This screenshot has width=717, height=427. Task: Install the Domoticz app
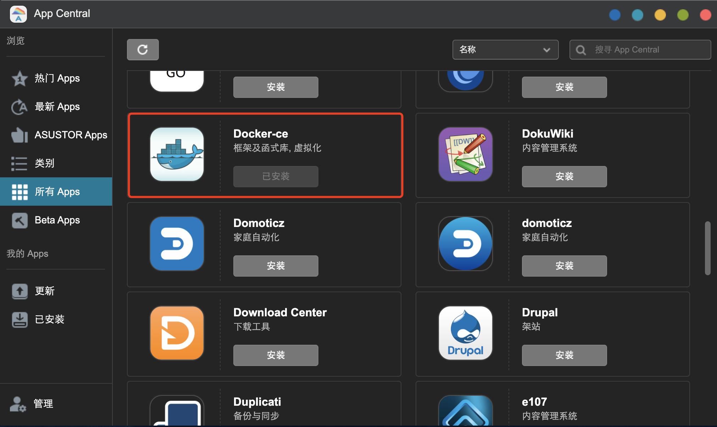pyautogui.click(x=276, y=266)
